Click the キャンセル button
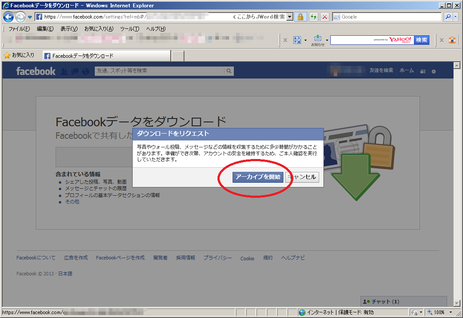Screen dimensions: 463x318 [302, 177]
